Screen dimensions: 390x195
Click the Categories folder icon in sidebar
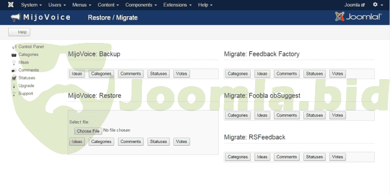pos(14,55)
